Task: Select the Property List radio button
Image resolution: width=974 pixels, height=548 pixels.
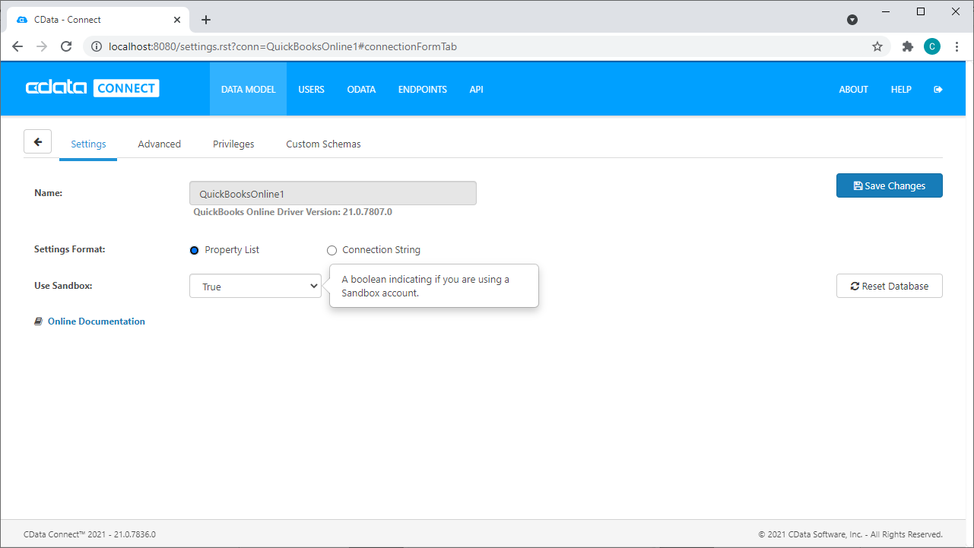Action: pos(195,250)
